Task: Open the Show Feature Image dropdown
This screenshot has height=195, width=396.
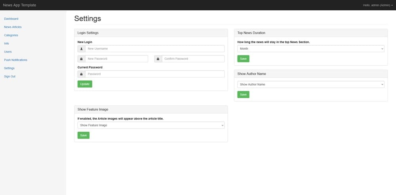Action: click(x=151, y=125)
